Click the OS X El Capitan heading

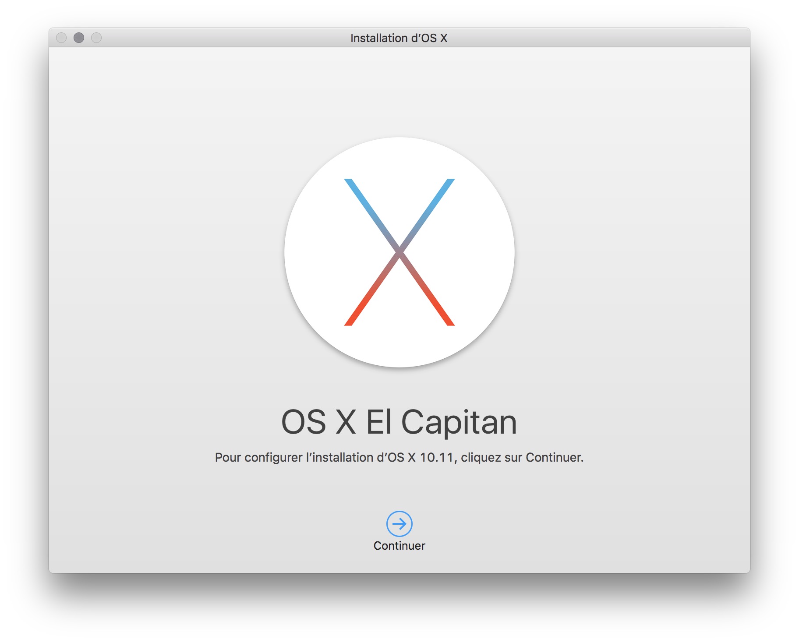(399, 422)
